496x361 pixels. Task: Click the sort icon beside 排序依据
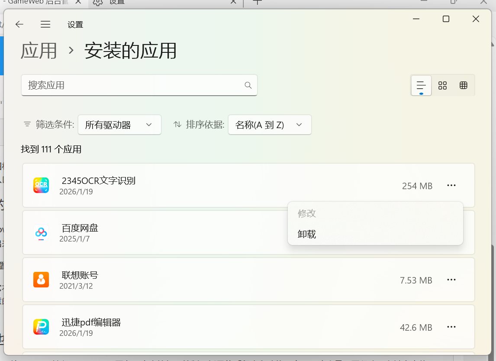[177, 124]
